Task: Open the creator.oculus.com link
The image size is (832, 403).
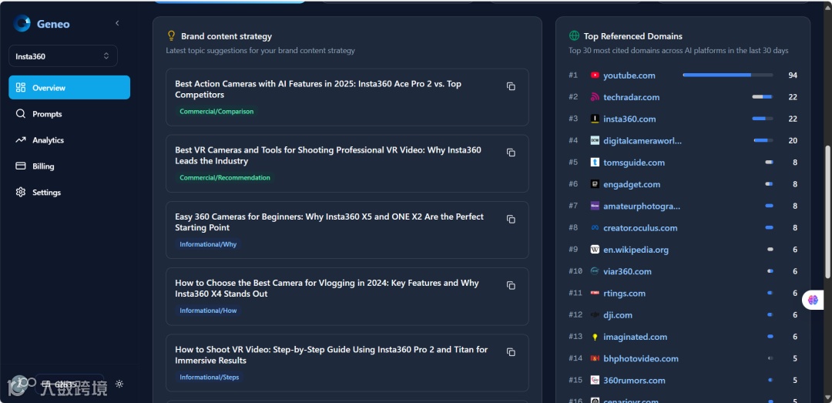Action: point(640,228)
